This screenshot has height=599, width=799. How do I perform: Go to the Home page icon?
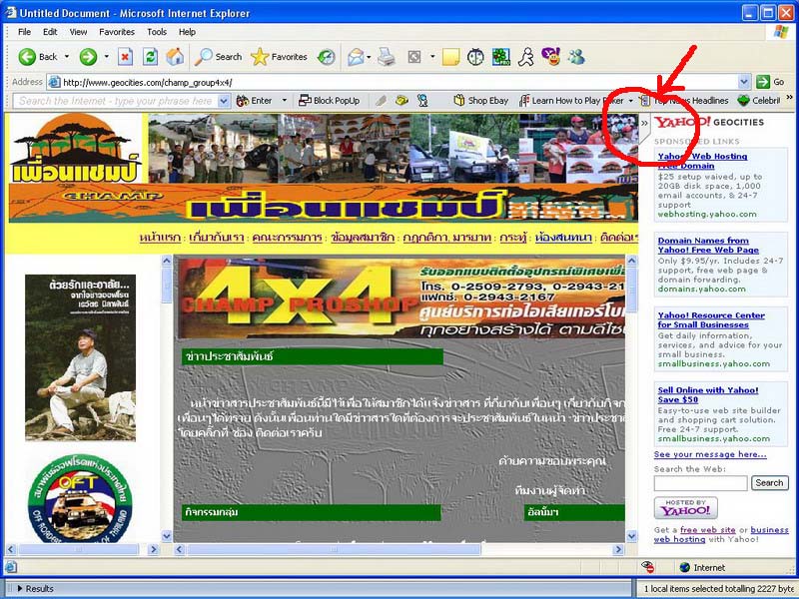[x=175, y=57]
